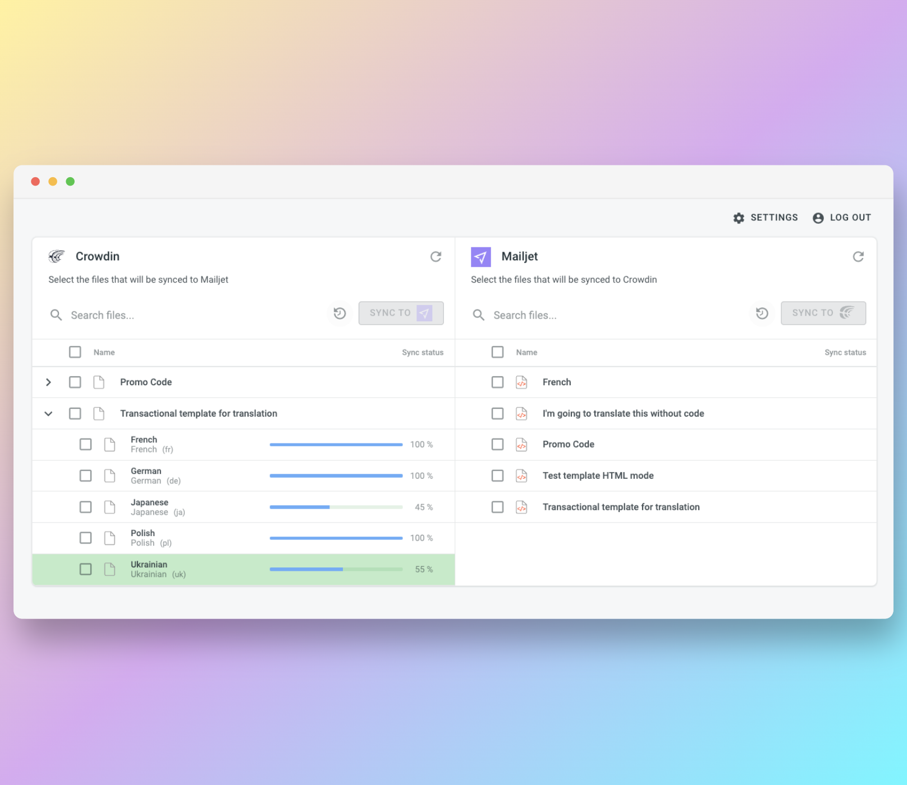Screen dimensions: 907x785
Task: Click Mailjet 'Name' column header
Action: (x=526, y=353)
